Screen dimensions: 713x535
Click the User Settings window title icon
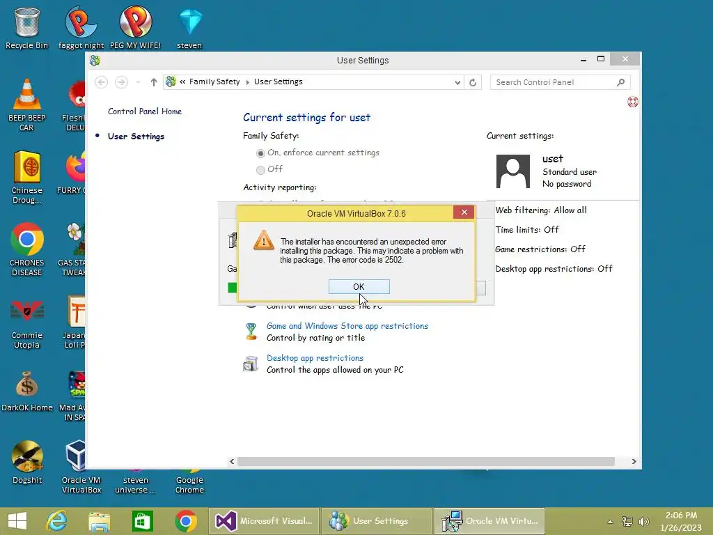pyautogui.click(x=95, y=61)
